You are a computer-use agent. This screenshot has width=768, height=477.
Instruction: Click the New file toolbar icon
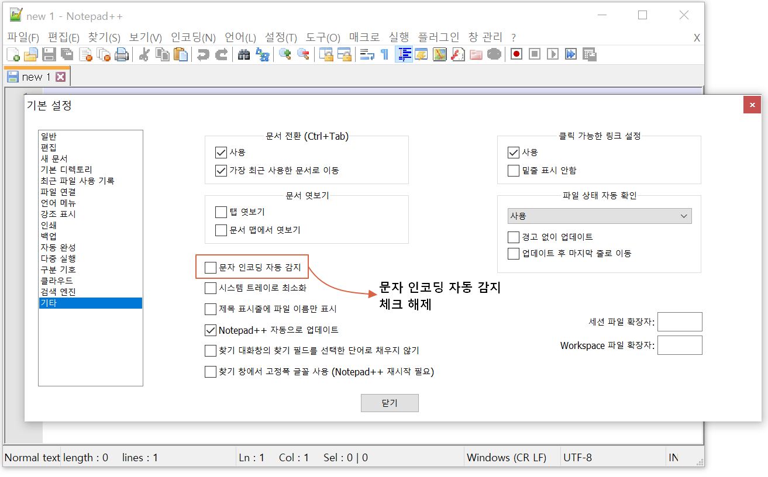tap(13, 55)
